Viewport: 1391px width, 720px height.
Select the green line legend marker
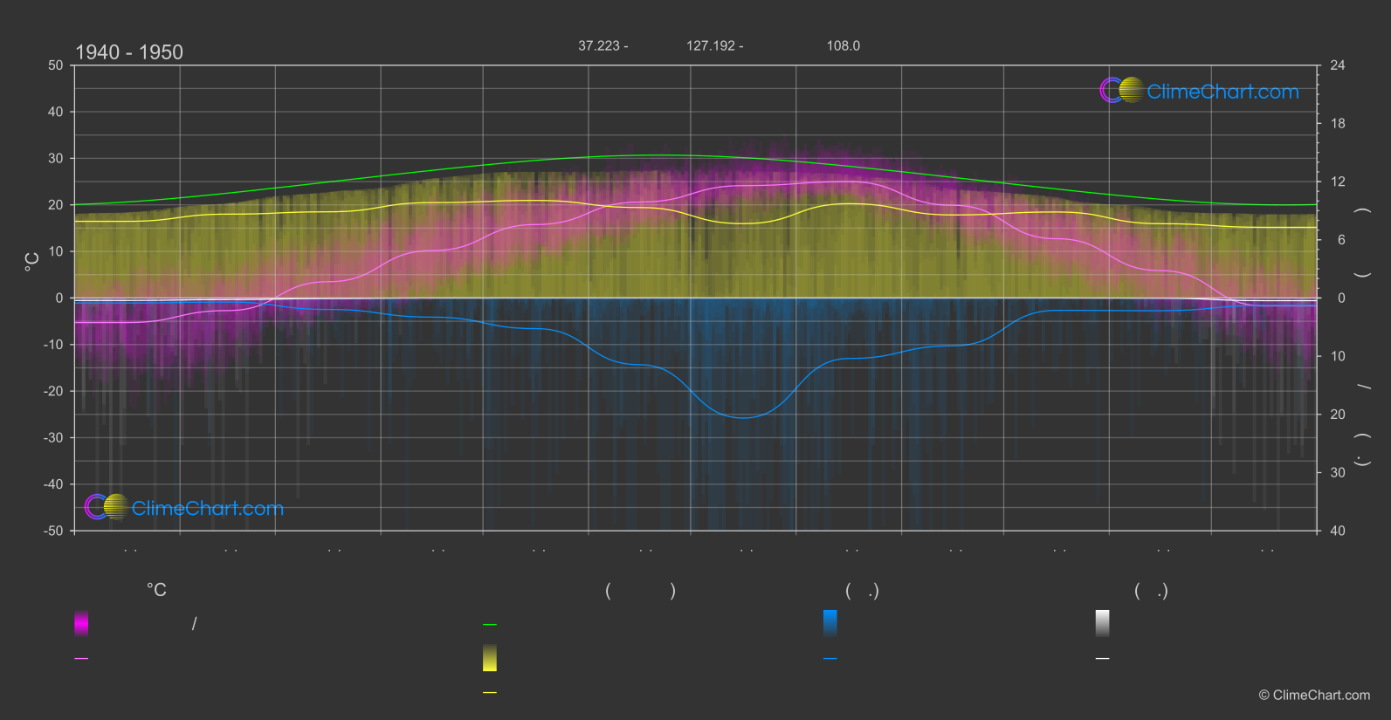[x=490, y=625]
